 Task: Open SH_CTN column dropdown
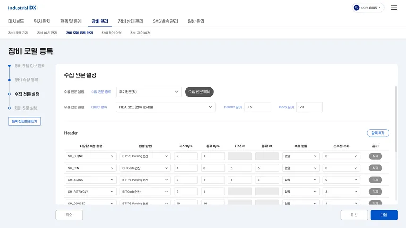click(x=91, y=168)
